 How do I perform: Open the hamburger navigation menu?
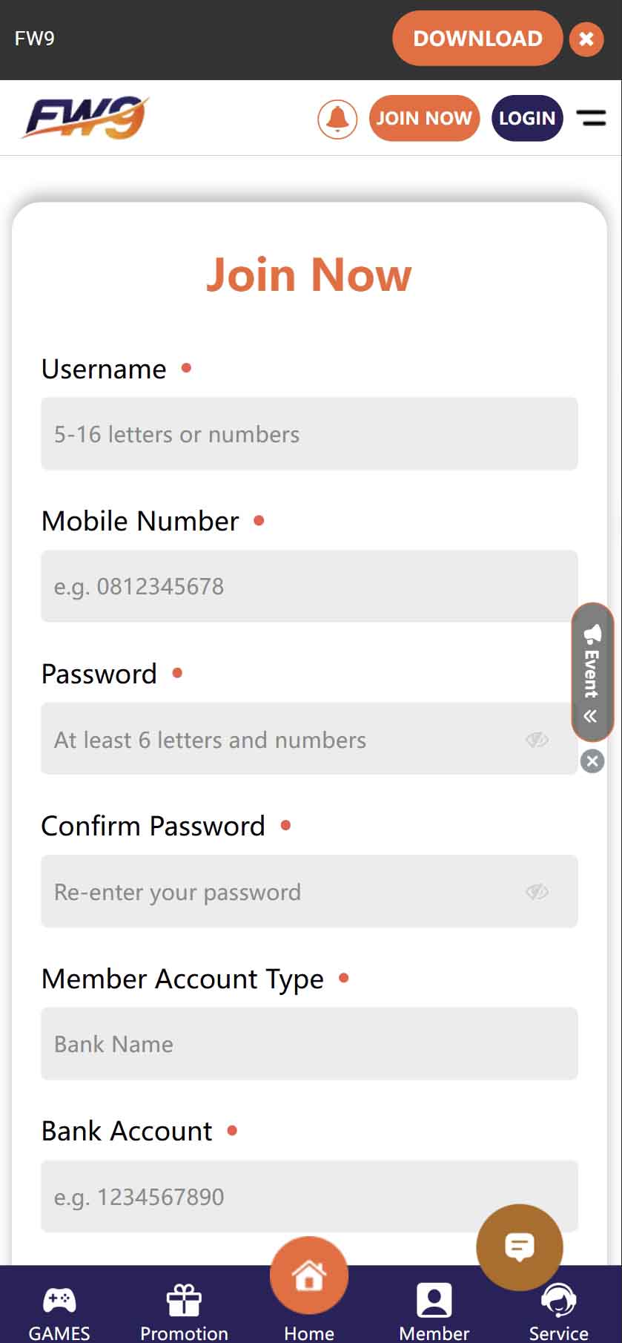(592, 118)
